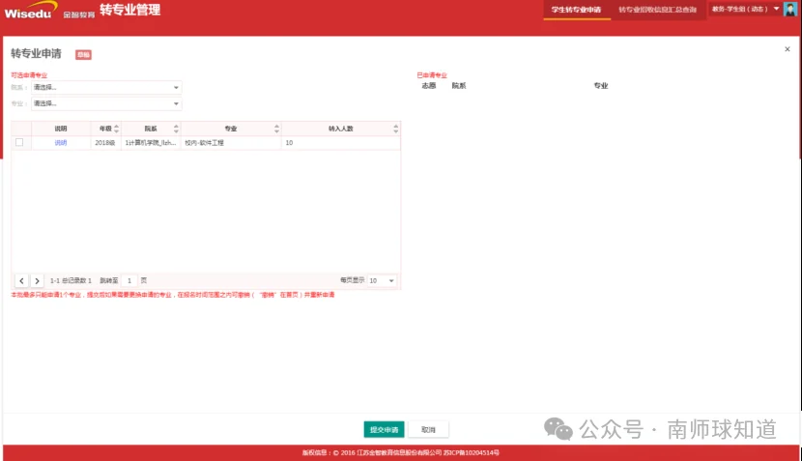Click the cell '1计算机学院_lzh...'
802x461 pixels.
point(151,143)
